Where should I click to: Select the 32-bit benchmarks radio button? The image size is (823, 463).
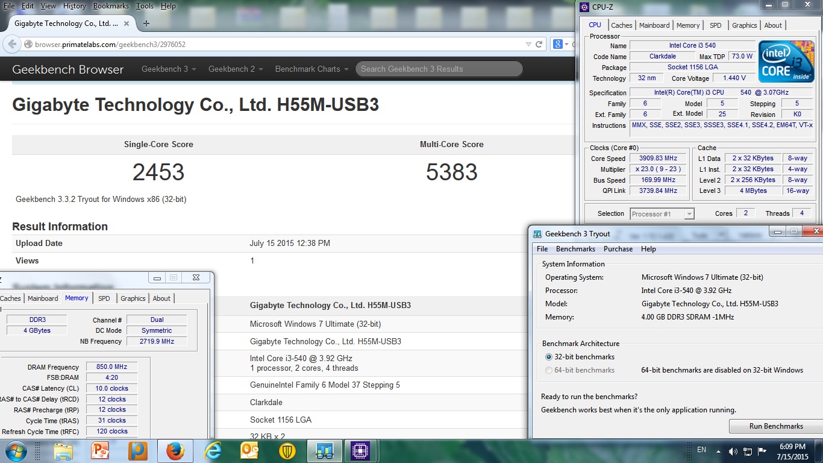pos(548,357)
